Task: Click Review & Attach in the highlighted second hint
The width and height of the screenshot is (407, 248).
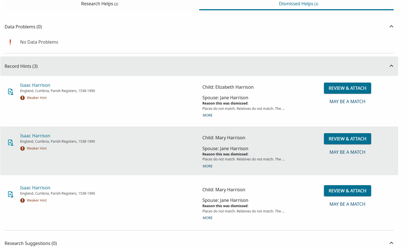Action: point(347,139)
